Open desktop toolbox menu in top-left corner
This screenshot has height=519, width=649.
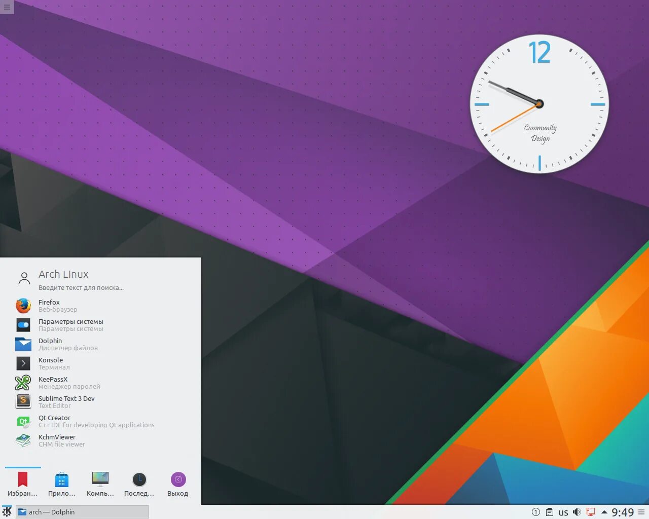tap(7, 7)
